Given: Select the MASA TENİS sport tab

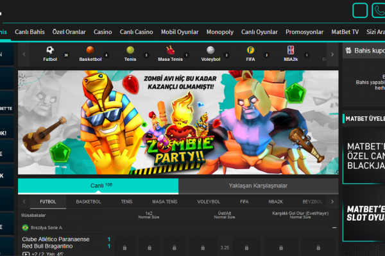Looking at the screenshot, I should tap(165, 202).
